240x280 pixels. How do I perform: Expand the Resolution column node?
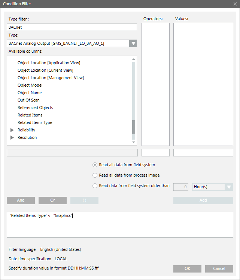click(12, 137)
